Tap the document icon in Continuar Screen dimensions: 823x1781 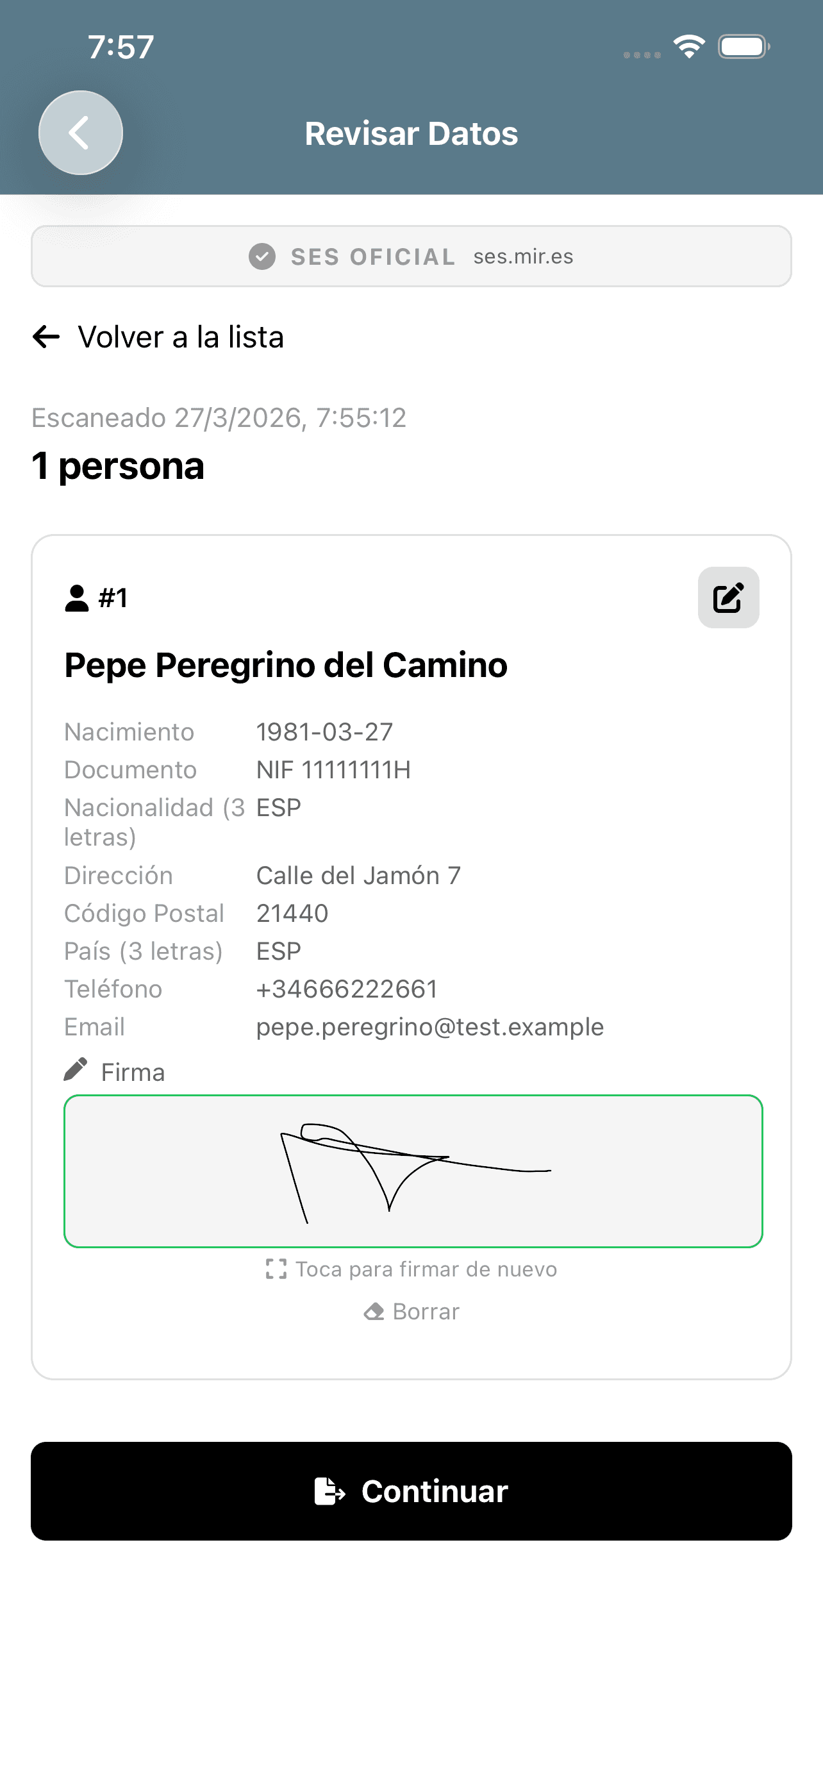click(329, 1491)
